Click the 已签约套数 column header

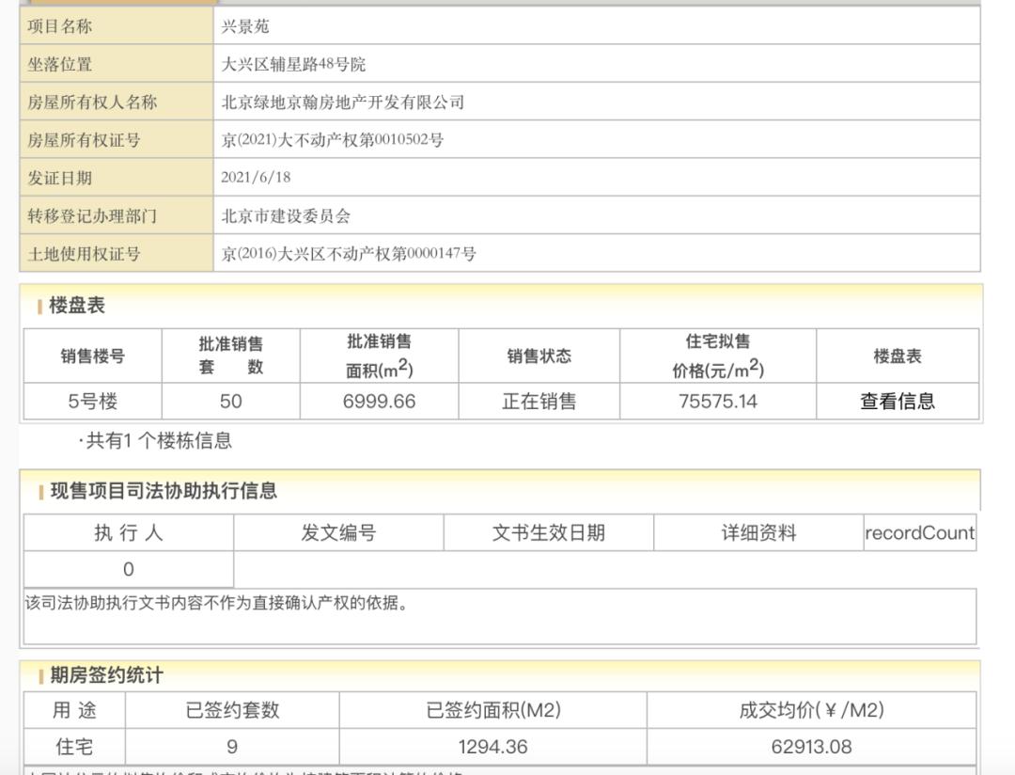pyautogui.click(x=232, y=710)
